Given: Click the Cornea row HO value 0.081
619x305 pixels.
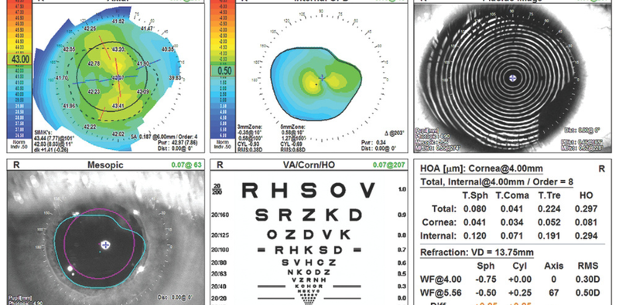Looking at the screenshot, I should [586, 222].
